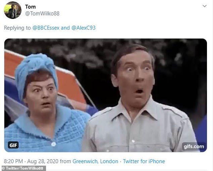This screenshot has height=171, width=213.
Task: Click the Aug 28, 2020 date
Action: click(43, 161)
